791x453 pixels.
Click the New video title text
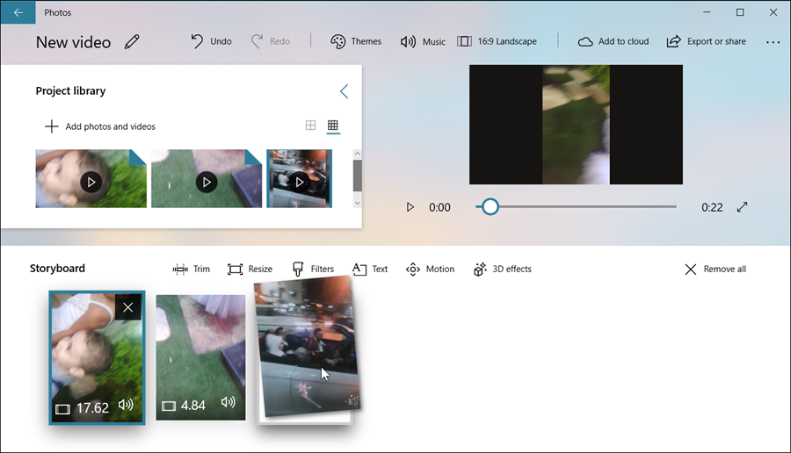(x=73, y=42)
